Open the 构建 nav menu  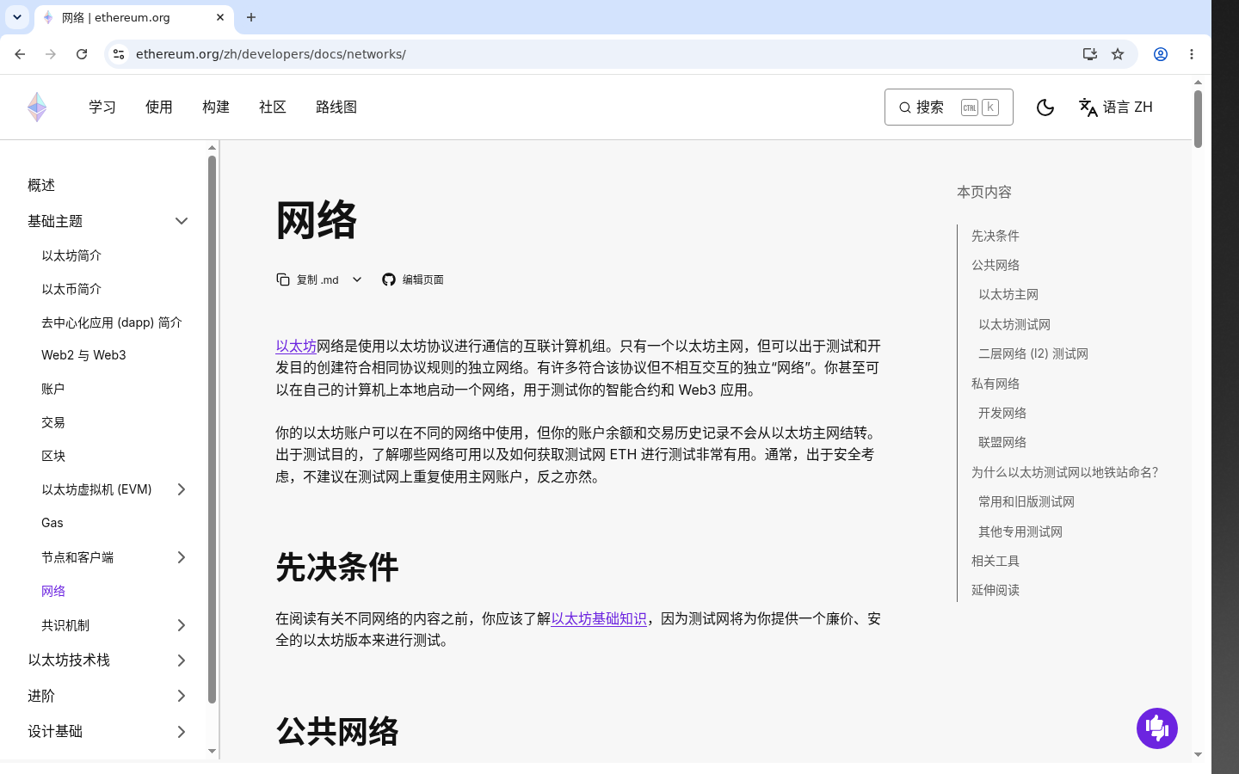[216, 107]
